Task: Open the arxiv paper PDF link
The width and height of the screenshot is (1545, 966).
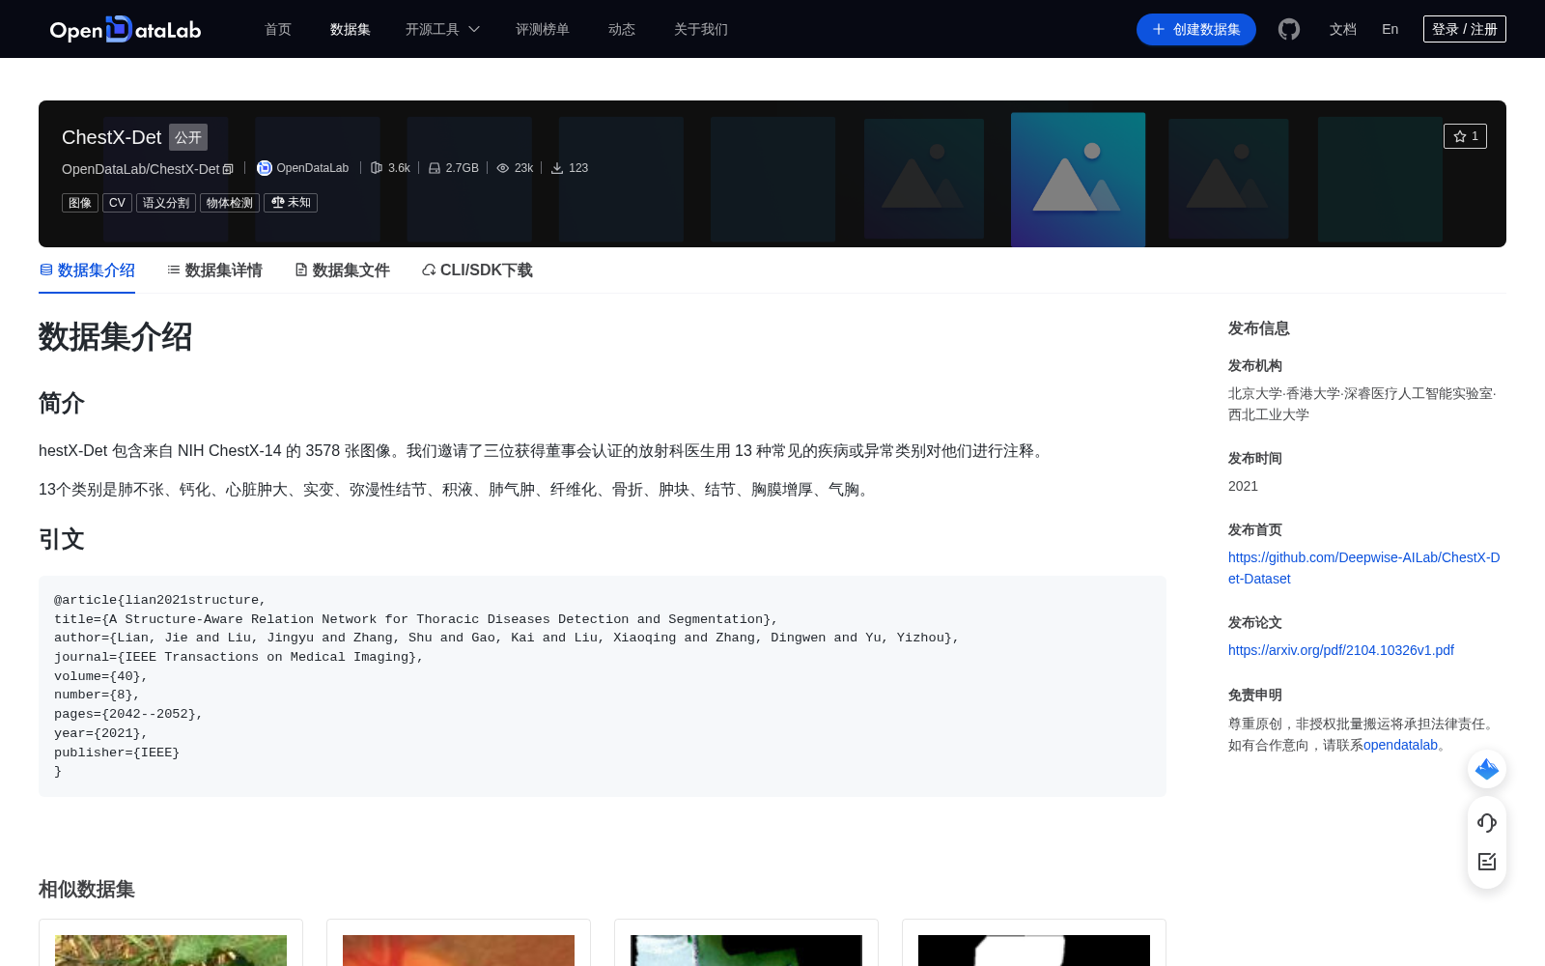Action: 1341,650
